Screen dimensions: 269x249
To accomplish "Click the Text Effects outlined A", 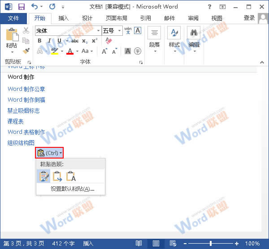I will click(40, 51).
